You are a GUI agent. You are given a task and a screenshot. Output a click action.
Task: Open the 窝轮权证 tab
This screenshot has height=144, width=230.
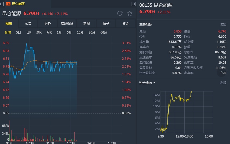pyautogui.click(x=67, y=23)
